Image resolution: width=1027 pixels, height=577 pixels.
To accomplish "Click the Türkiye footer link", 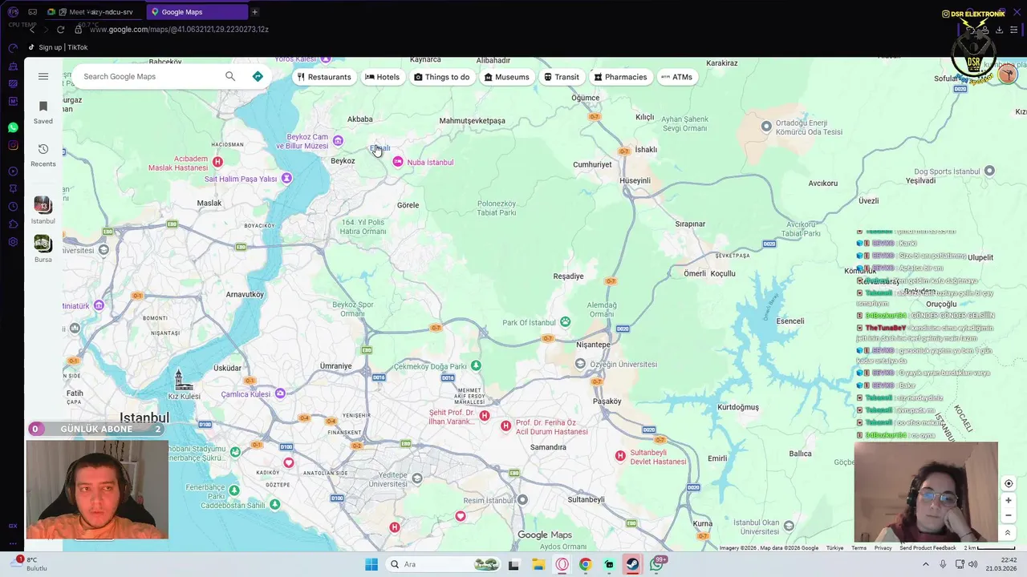I will click(x=834, y=548).
